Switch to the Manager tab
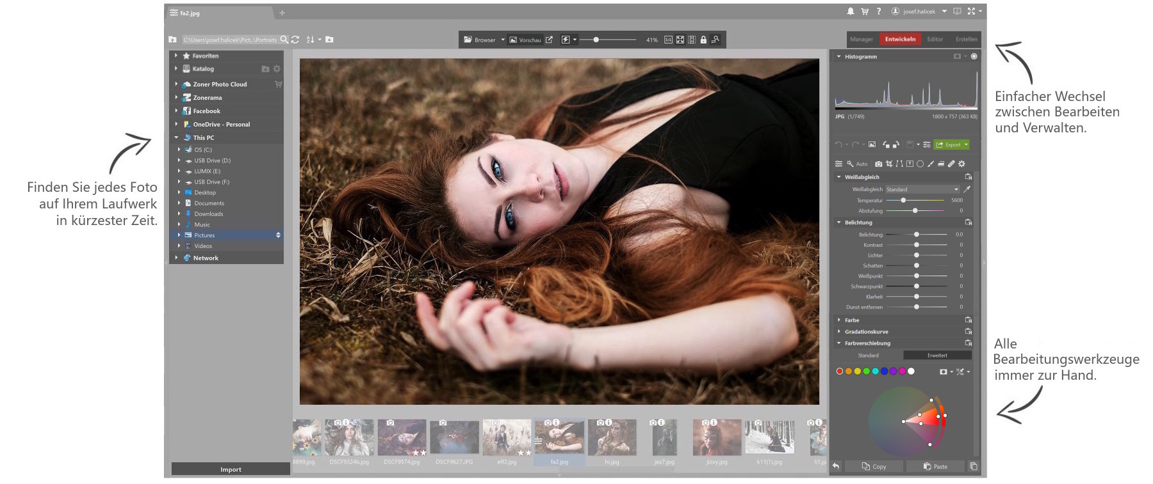 862,39
